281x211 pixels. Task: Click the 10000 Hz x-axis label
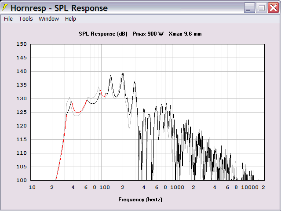point(250,187)
